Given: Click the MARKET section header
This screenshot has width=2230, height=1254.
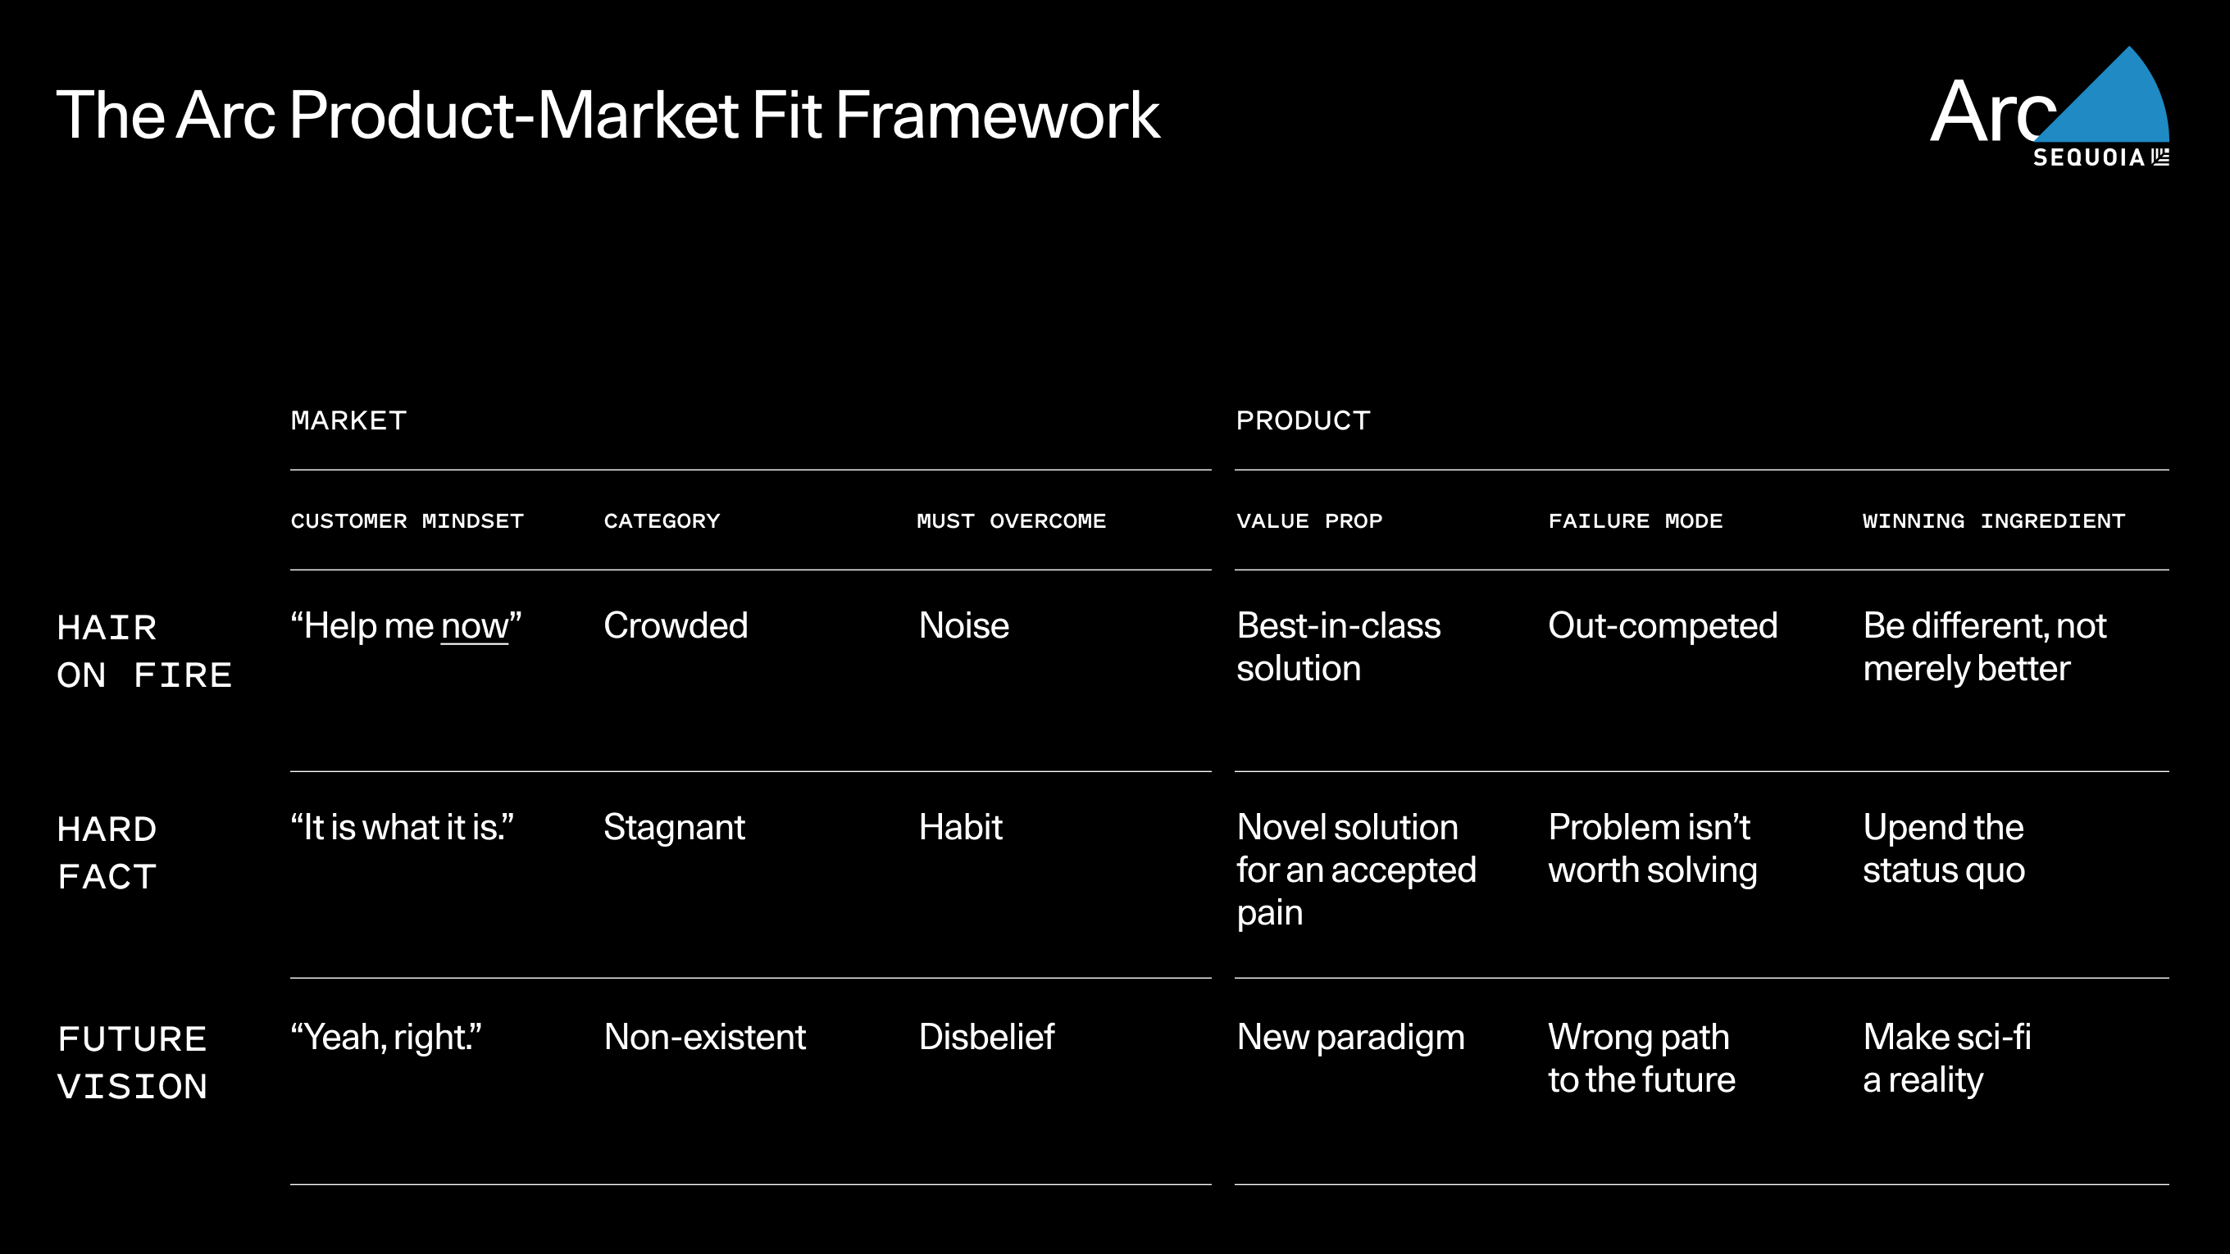Looking at the screenshot, I should pyautogui.click(x=348, y=420).
